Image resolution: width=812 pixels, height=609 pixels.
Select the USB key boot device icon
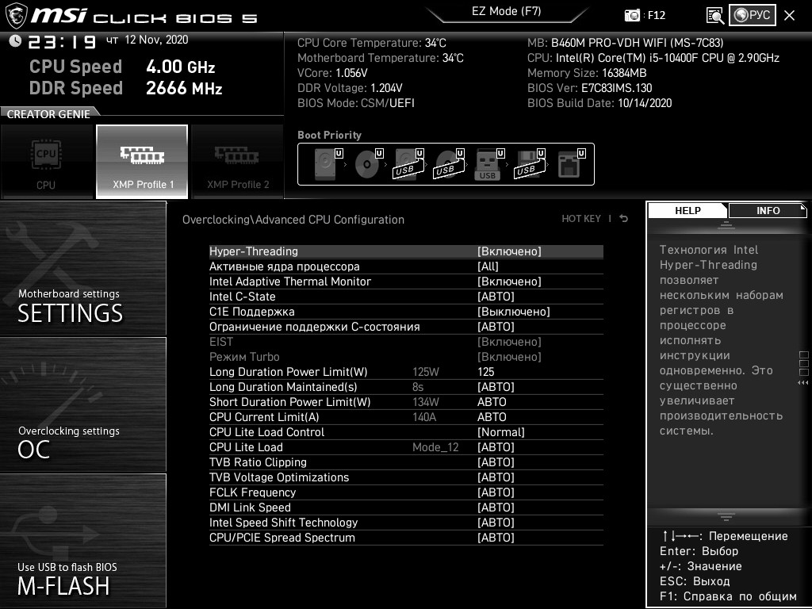(x=488, y=164)
